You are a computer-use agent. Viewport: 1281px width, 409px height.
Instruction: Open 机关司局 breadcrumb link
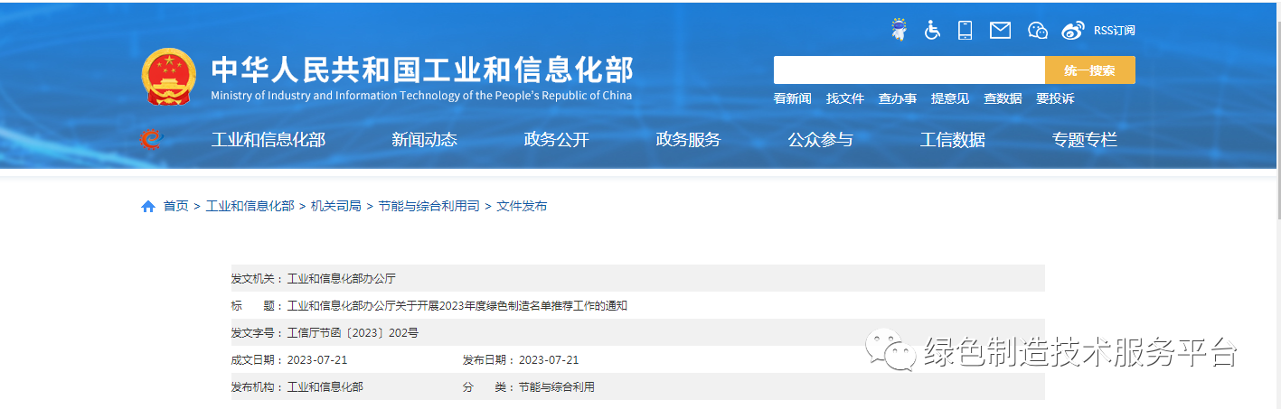pos(336,206)
